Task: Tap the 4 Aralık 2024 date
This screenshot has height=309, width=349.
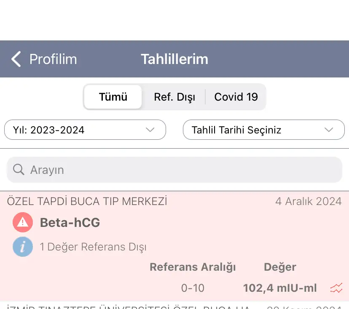Action: click(309, 202)
